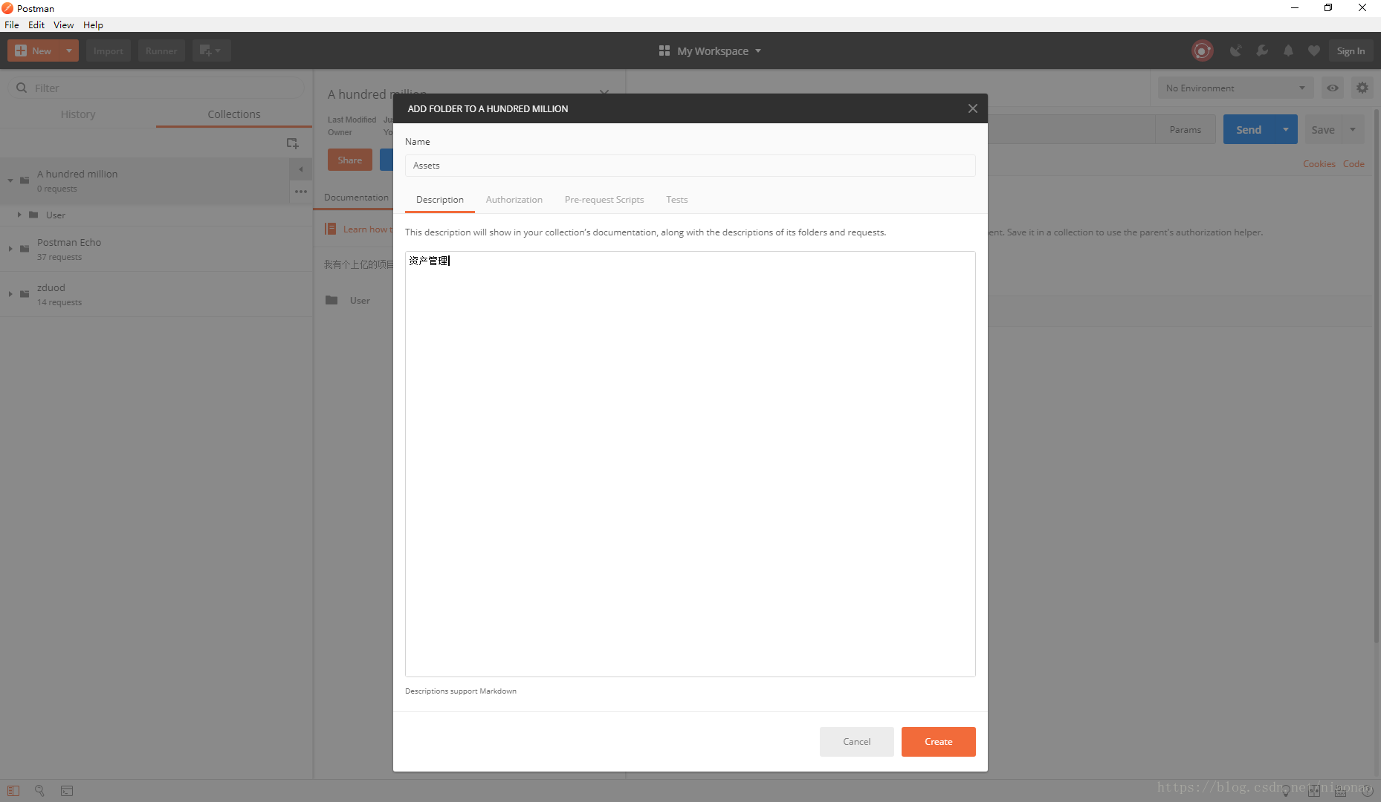Click the Find icon in status bar
Screen dimensions: 1381x802
(39, 791)
